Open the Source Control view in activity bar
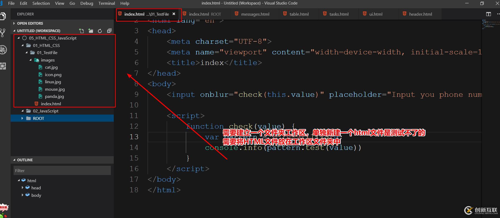 pyautogui.click(x=3, y=33)
